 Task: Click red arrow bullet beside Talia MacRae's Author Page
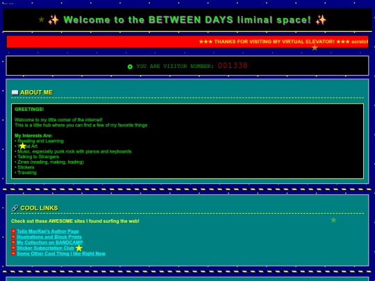click(x=13, y=231)
